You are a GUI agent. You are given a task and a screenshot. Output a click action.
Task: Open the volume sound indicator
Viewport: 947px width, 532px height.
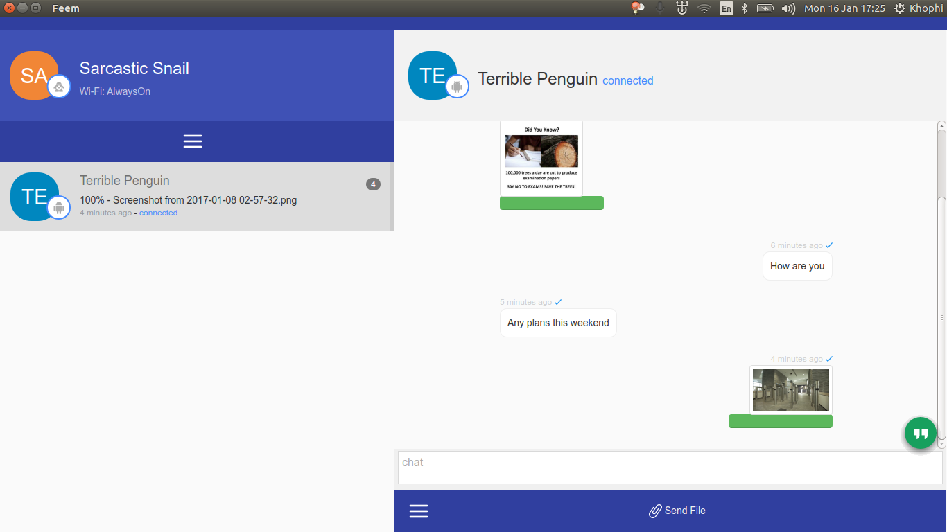788,8
